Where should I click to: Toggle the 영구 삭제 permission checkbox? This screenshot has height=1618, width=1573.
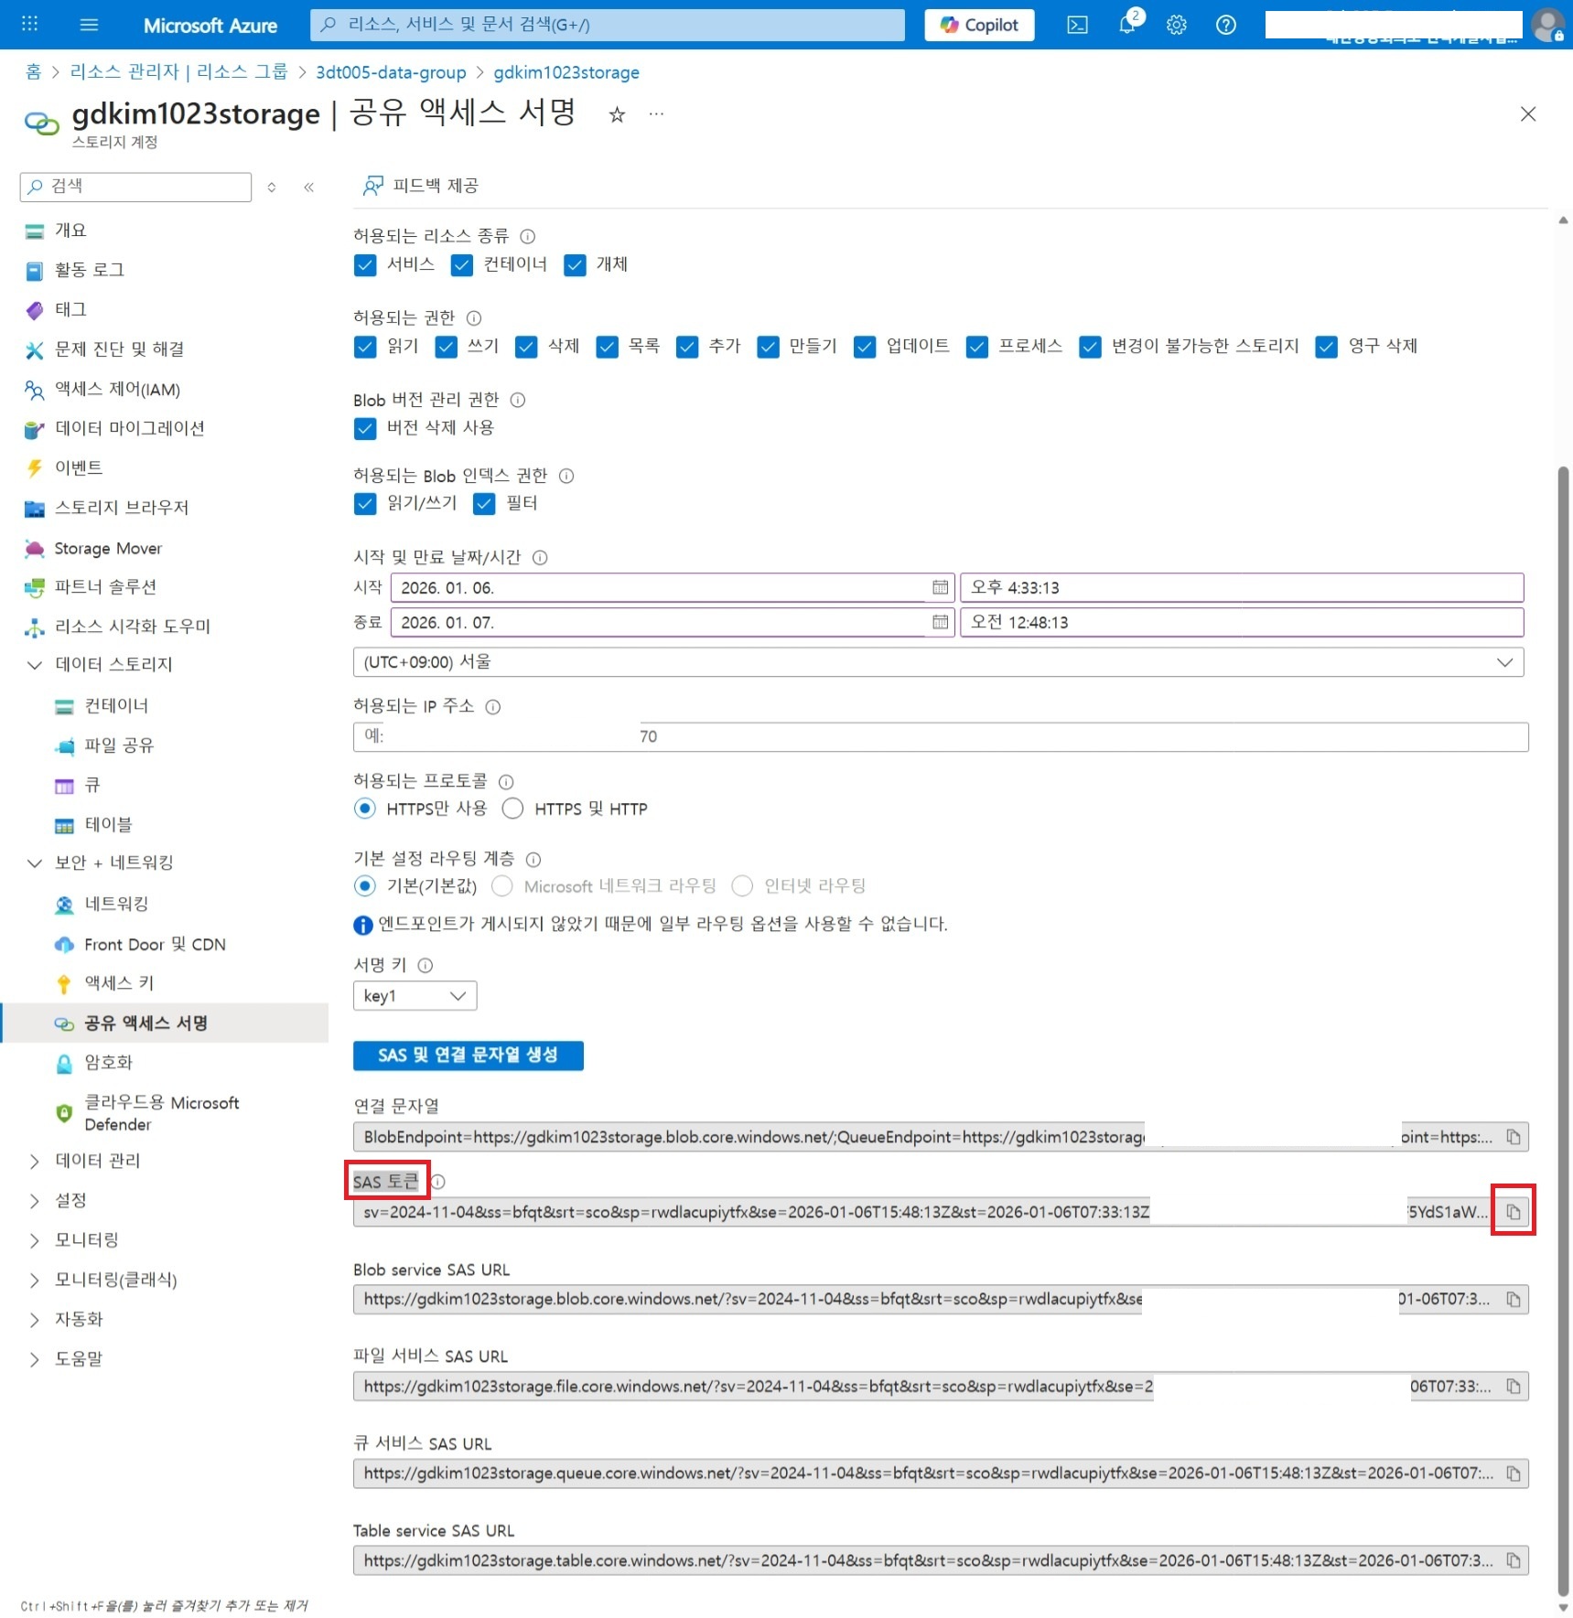pos(1327,347)
